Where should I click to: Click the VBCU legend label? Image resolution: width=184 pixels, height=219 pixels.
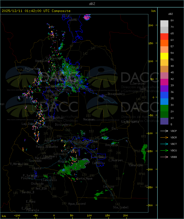click(x=174, y=150)
